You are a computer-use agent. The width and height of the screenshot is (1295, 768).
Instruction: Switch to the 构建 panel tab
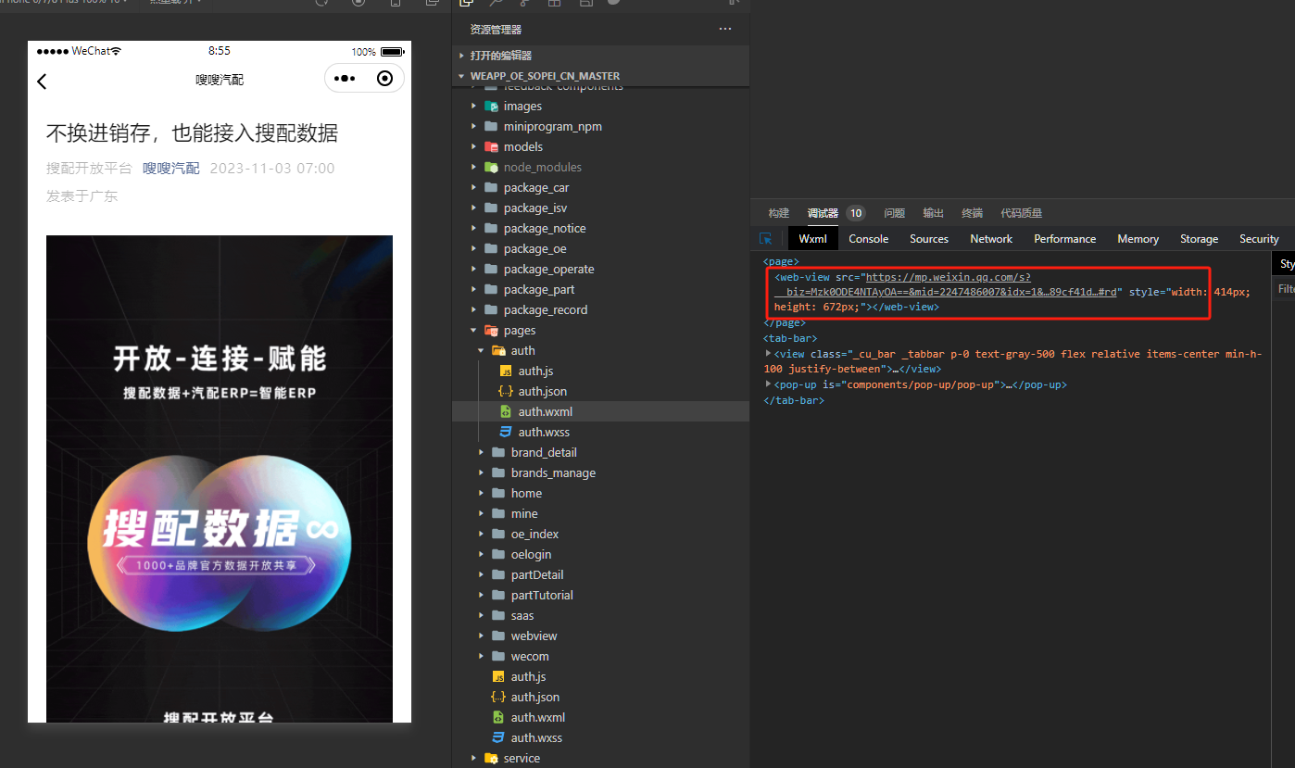(779, 213)
